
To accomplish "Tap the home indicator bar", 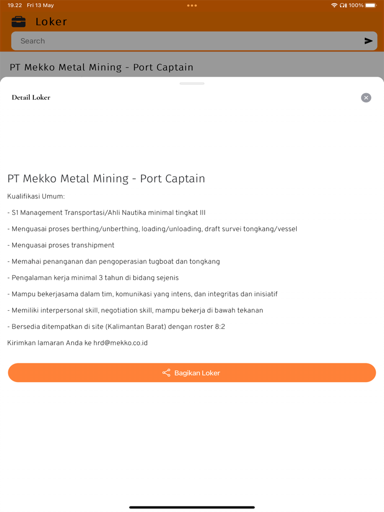I will (192, 507).
